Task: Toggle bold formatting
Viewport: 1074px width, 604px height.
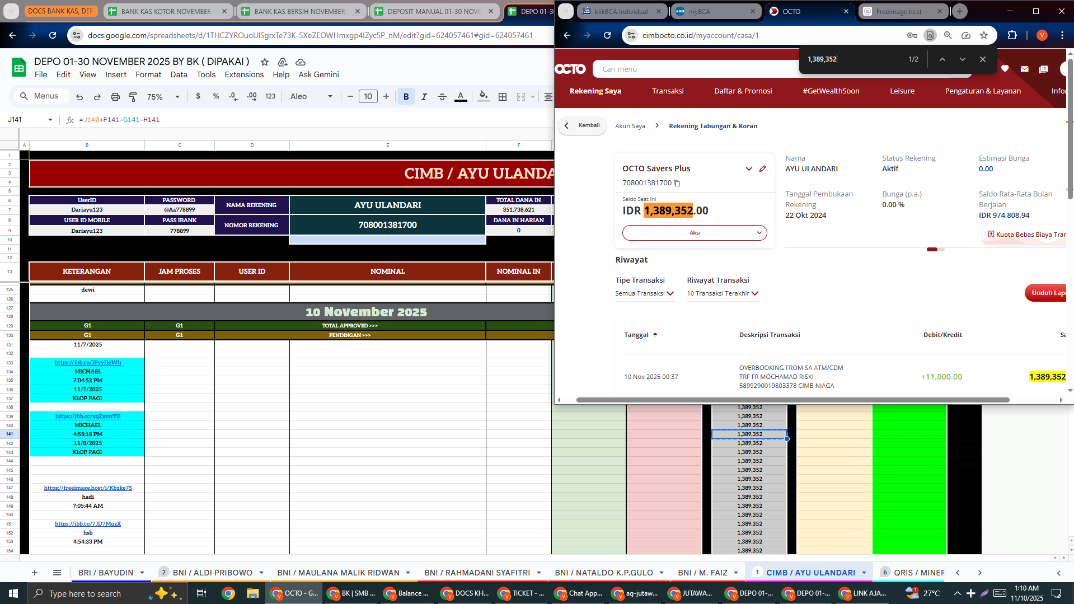Action: click(x=406, y=96)
